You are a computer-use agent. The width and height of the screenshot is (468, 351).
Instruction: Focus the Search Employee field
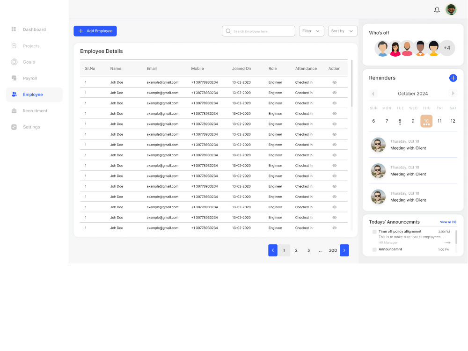coord(258,31)
